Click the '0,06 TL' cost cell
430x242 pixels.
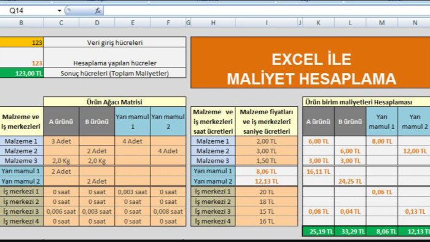381,192
